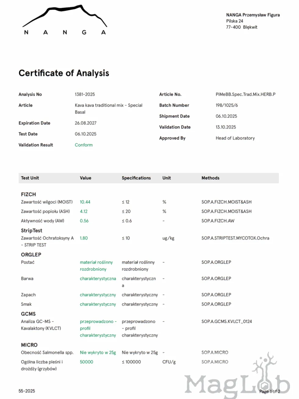The image size is (299, 399).
Task: Select the row label "Aktywność wody (AW)"
Action: 42,221
